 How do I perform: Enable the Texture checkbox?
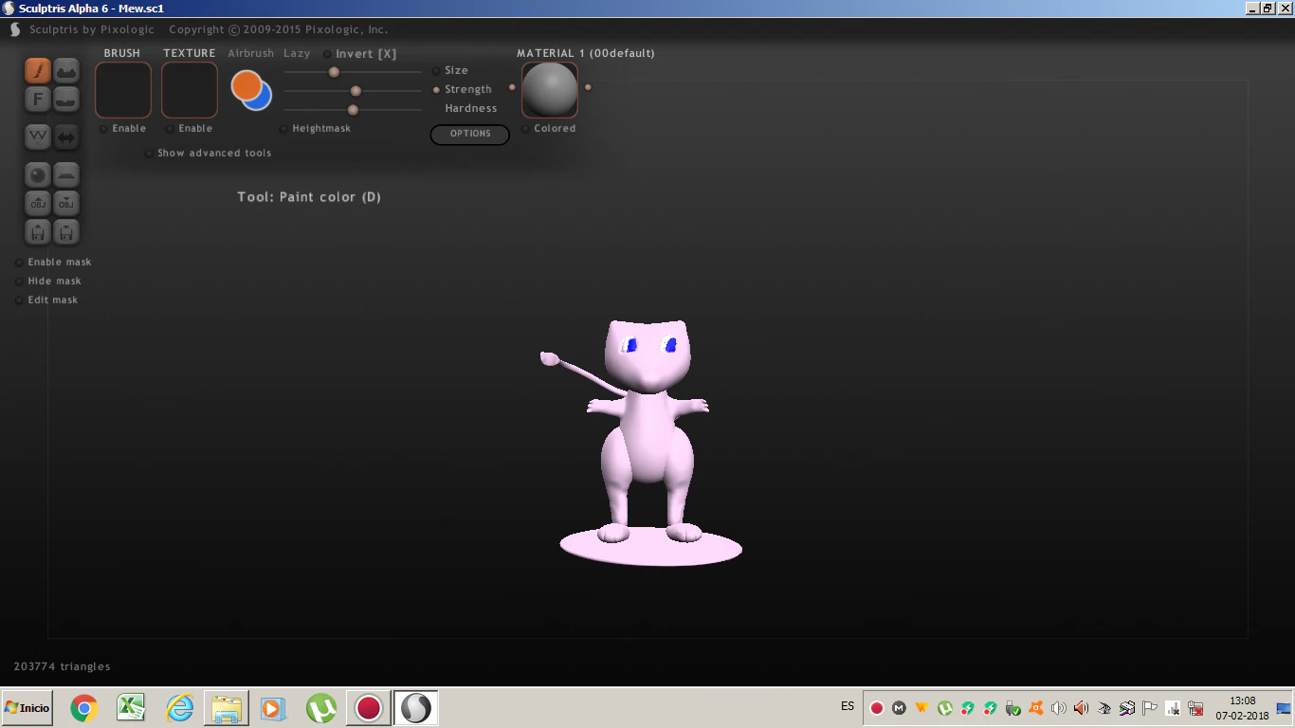pos(170,129)
